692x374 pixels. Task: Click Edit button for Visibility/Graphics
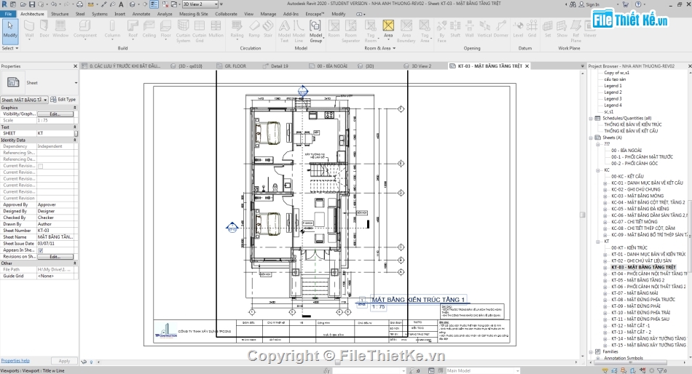(55, 114)
